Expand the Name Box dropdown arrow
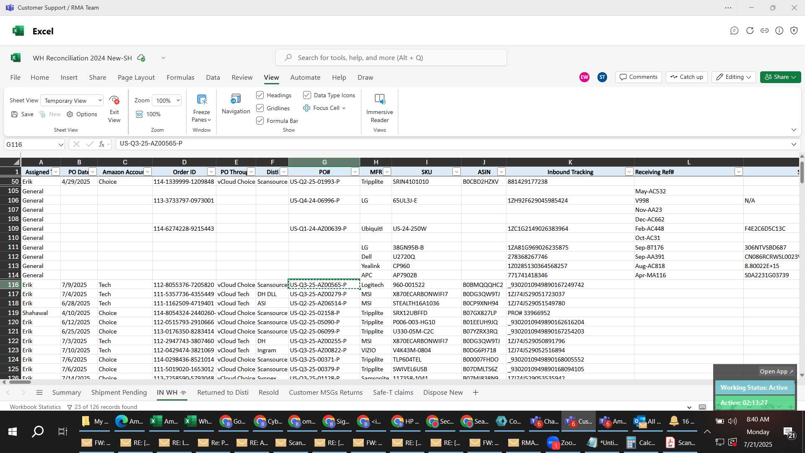Image resolution: width=805 pixels, height=453 pixels. tap(61, 144)
